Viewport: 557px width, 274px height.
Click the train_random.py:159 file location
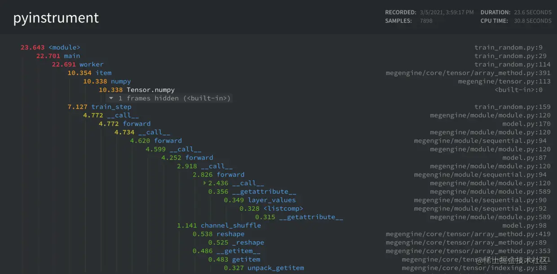point(513,107)
